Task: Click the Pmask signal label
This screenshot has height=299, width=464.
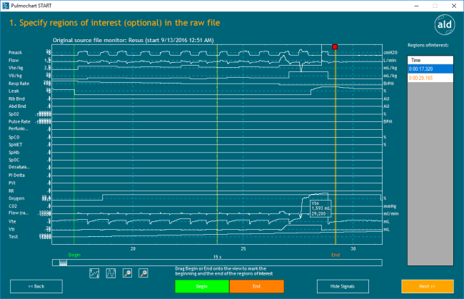Action: pyautogui.click(x=14, y=54)
